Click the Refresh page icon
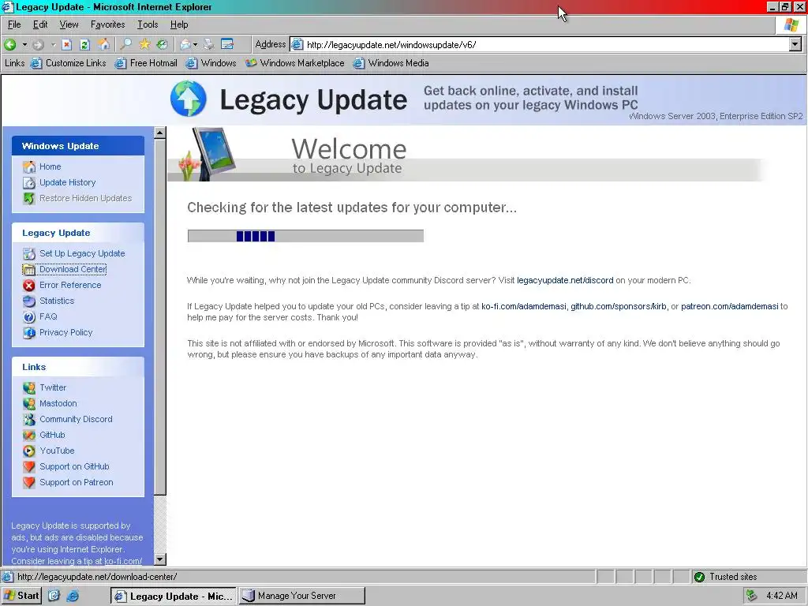Viewport: 808px width, 606px height. [85, 45]
